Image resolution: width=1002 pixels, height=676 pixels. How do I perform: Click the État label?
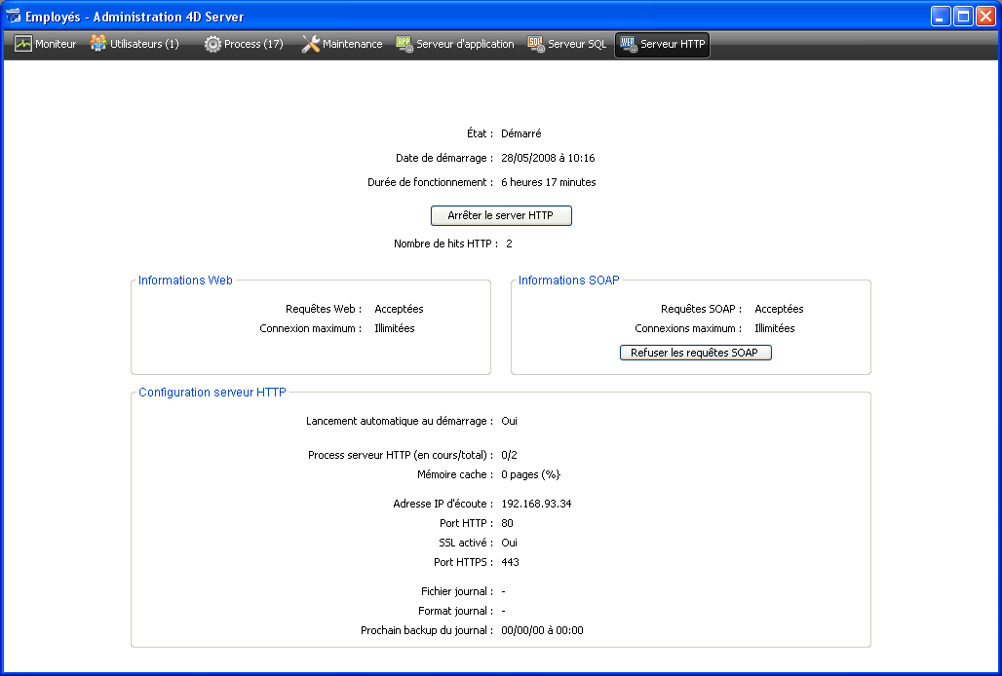480,133
